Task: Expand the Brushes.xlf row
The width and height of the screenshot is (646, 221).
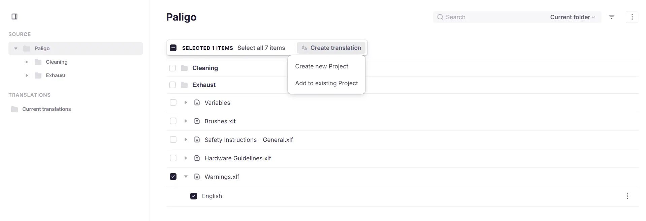Action: click(x=186, y=121)
